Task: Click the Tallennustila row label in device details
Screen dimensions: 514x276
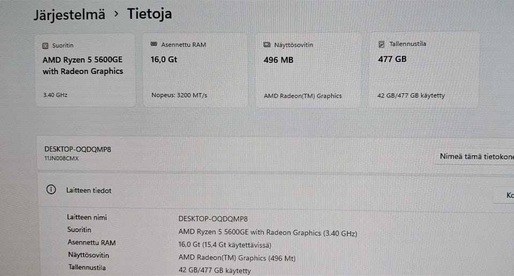Action: [x=87, y=267]
